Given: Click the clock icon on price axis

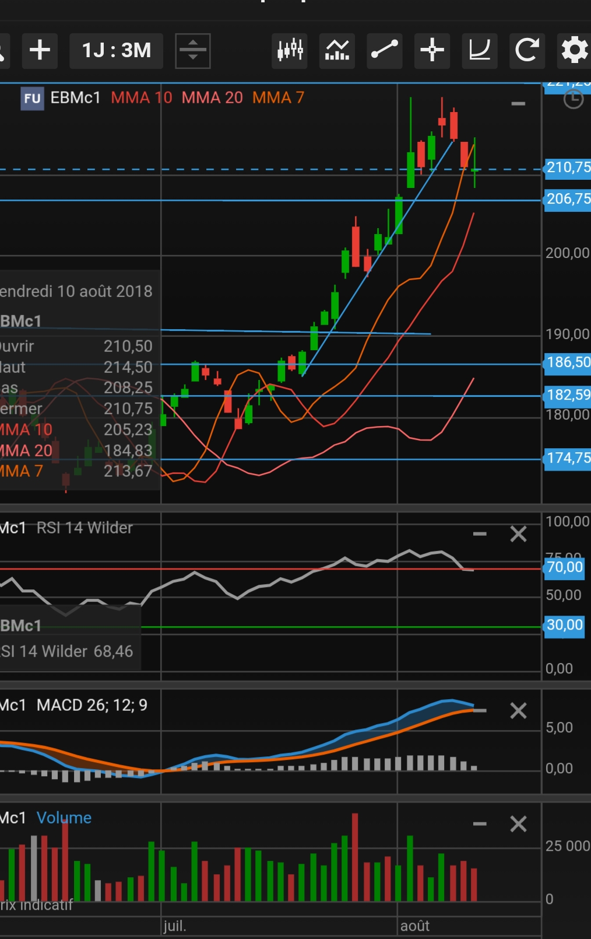Looking at the screenshot, I should (574, 100).
